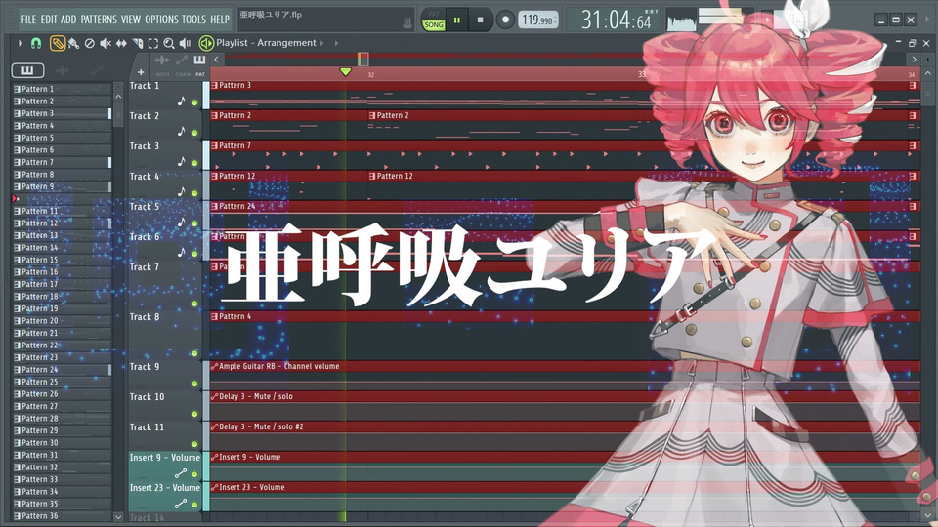Open the VIEW menu
The width and height of the screenshot is (938, 527).
click(130, 20)
